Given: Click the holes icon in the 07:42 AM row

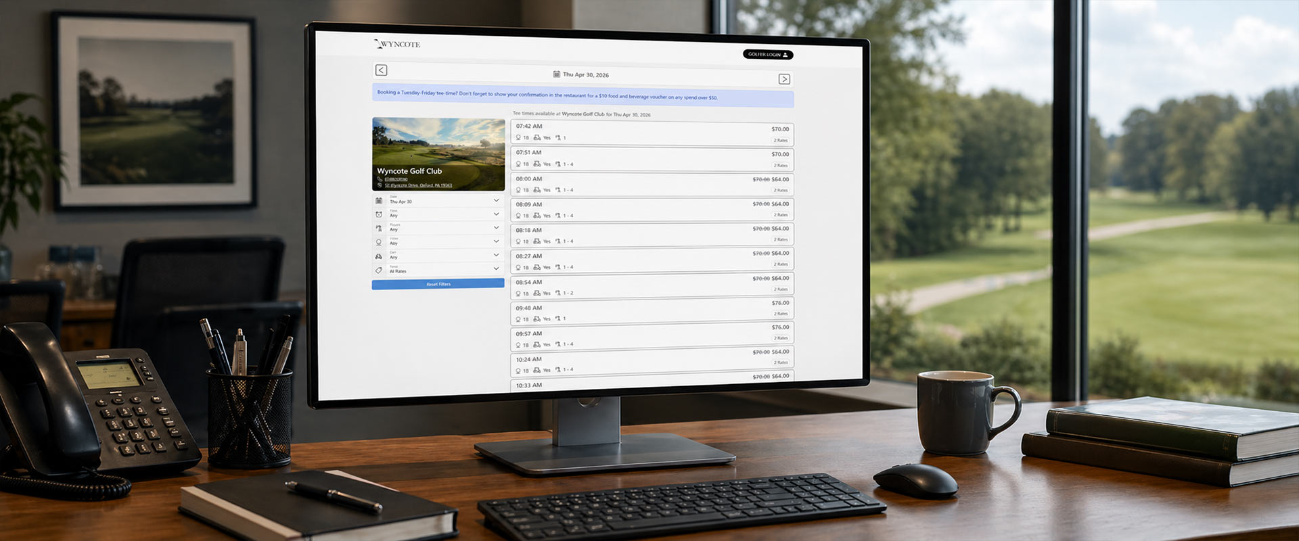Looking at the screenshot, I should coord(518,137).
